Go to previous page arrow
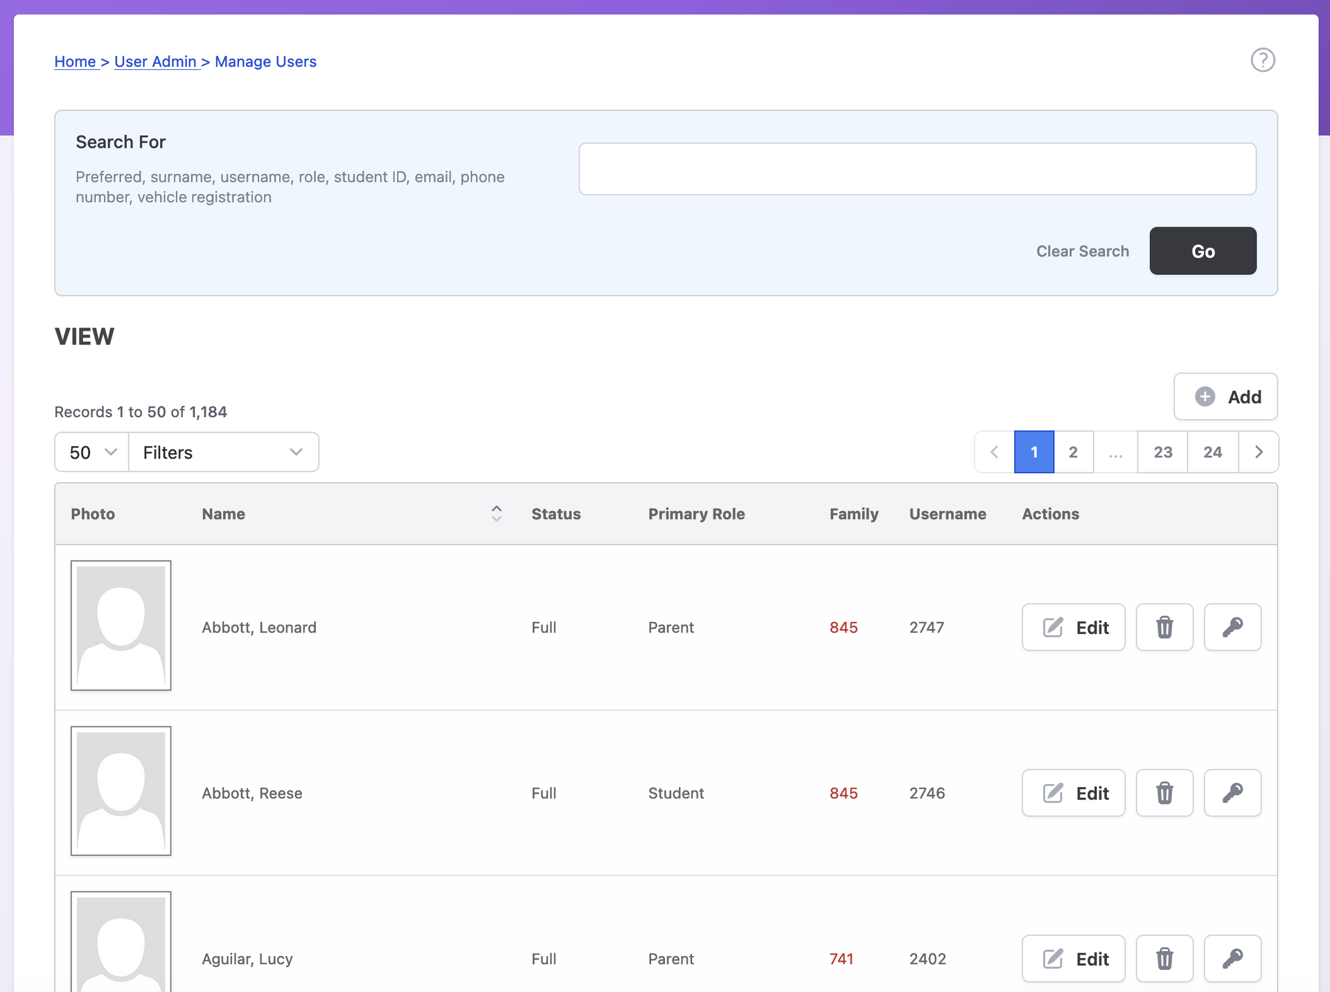1330x992 pixels. coord(994,452)
